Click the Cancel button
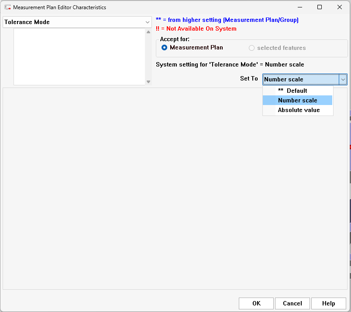351x312 pixels. pos(292,303)
